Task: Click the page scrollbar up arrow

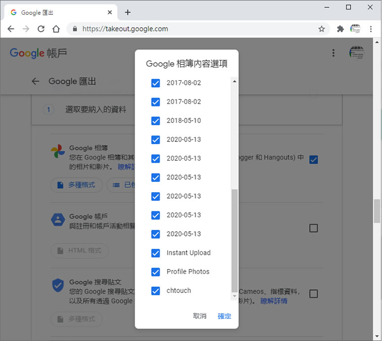Action: pyautogui.click(x=377, y=42)
